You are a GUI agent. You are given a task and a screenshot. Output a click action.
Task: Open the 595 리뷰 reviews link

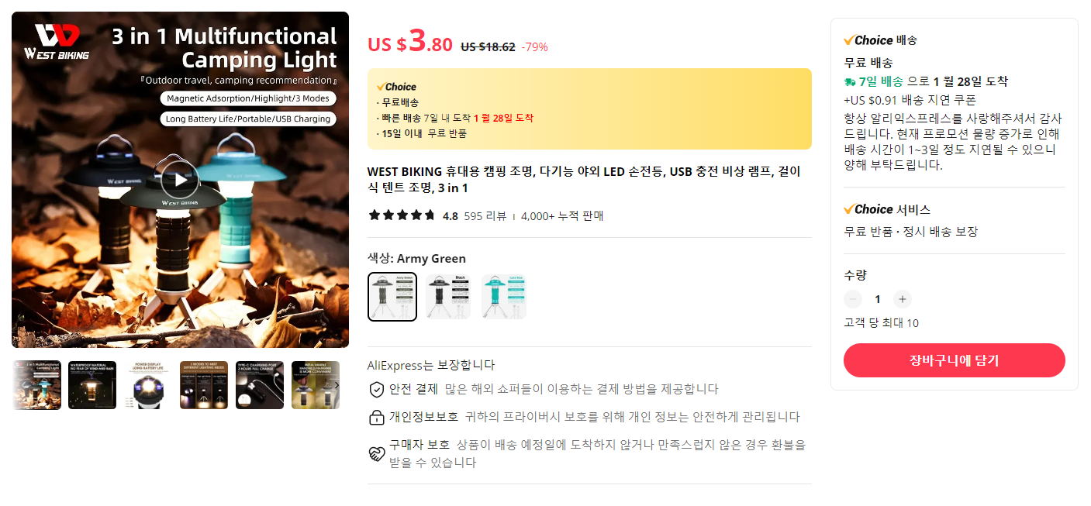pos(485,216)
